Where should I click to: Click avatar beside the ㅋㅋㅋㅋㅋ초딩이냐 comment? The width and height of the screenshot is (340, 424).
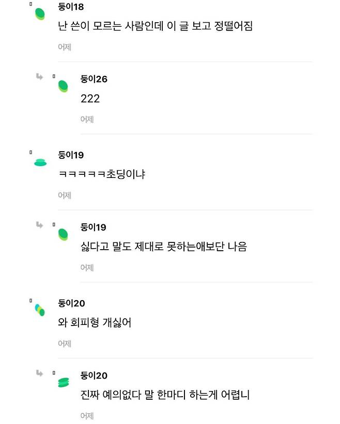(x=40, y=162)
